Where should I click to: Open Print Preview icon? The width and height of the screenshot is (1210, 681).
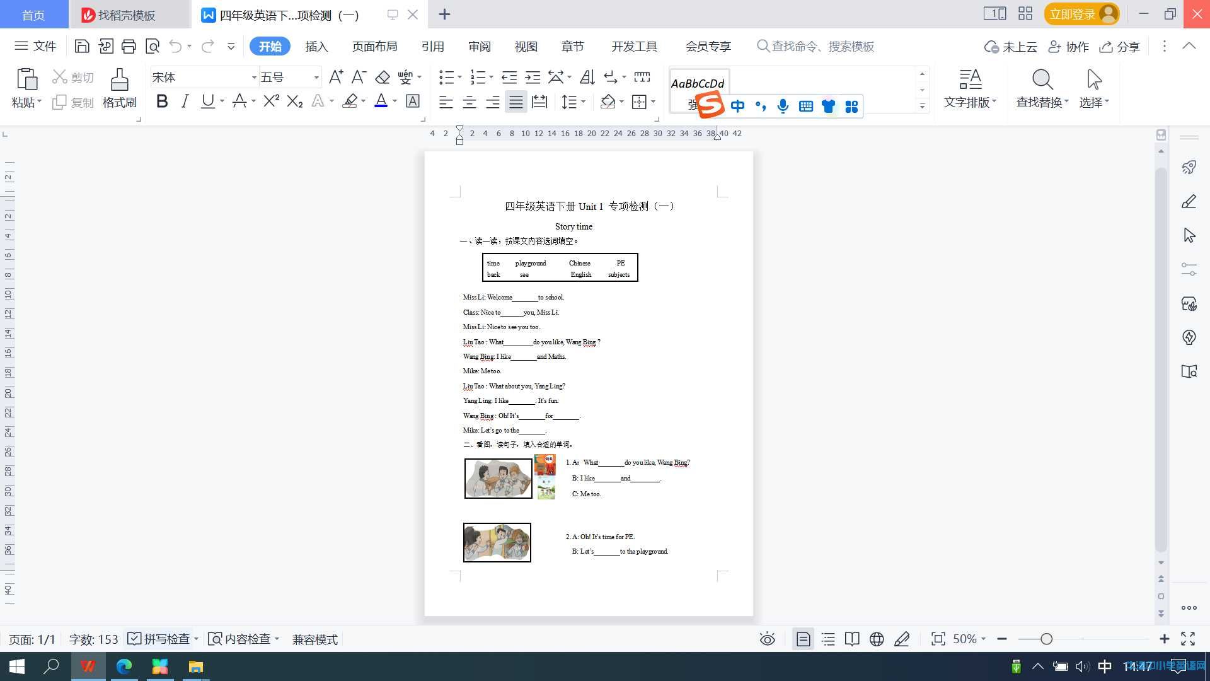153,46
